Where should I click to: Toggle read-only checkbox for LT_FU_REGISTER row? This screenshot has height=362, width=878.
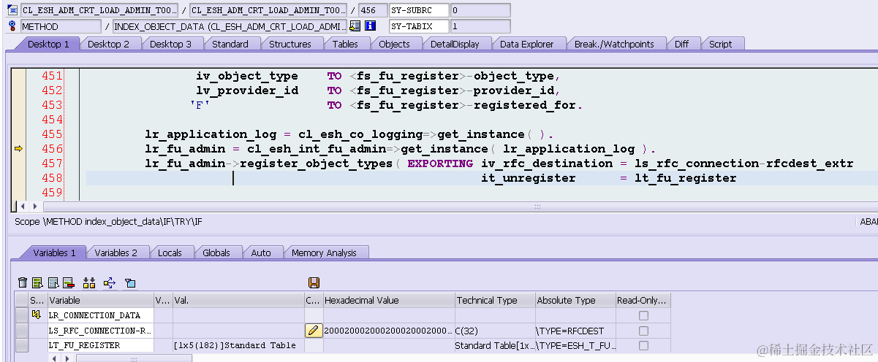(x=643, y=345)
